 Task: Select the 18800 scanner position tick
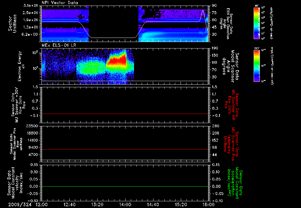click(32, 133)
